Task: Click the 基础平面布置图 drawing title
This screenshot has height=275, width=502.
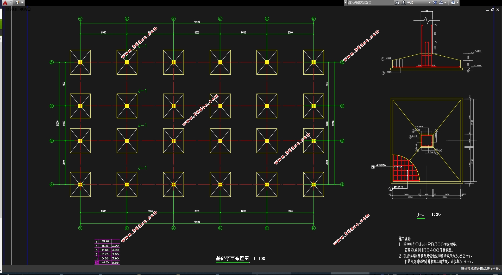Action: click(232, 258)
